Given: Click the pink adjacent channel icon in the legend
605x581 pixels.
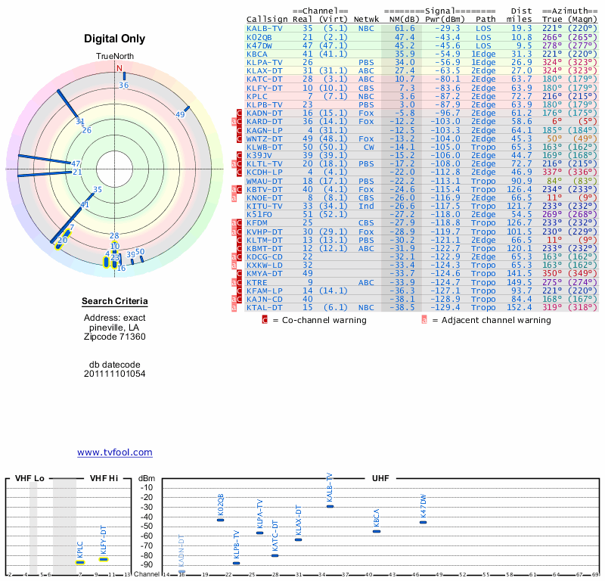Looking at the screenshot, I should pyautogui.click(x=424, y=320).
